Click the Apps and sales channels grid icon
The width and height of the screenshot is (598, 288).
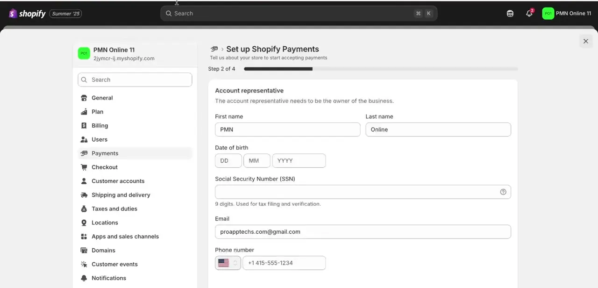coord(84,237)
